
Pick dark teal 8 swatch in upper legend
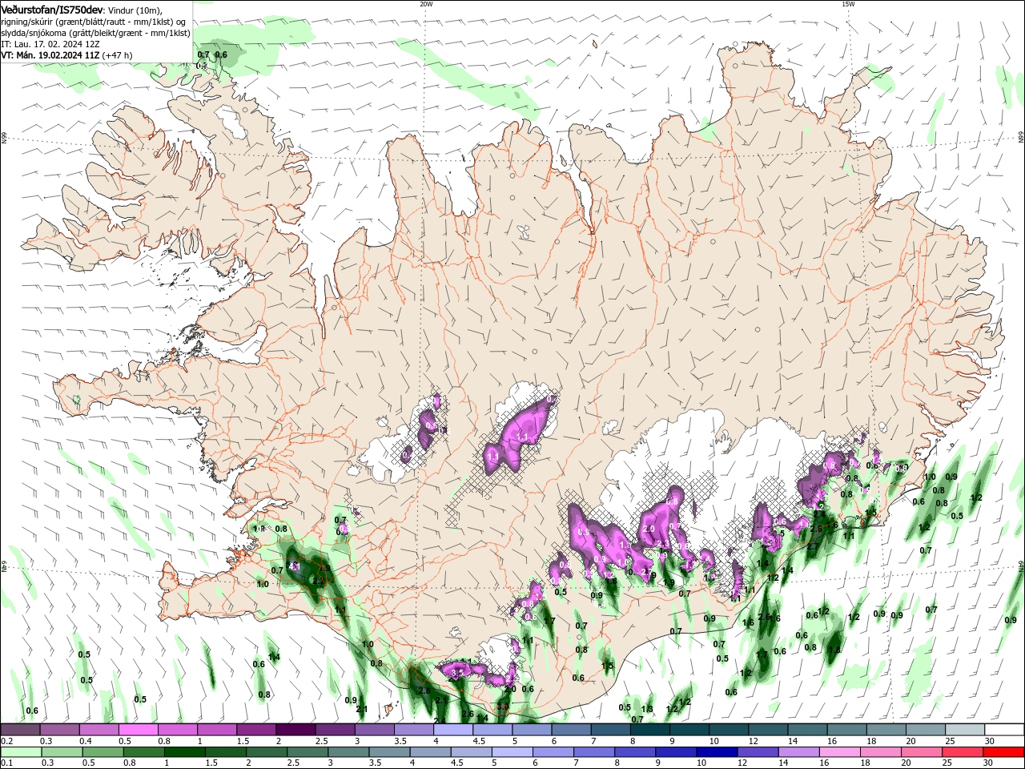point(650,730)
